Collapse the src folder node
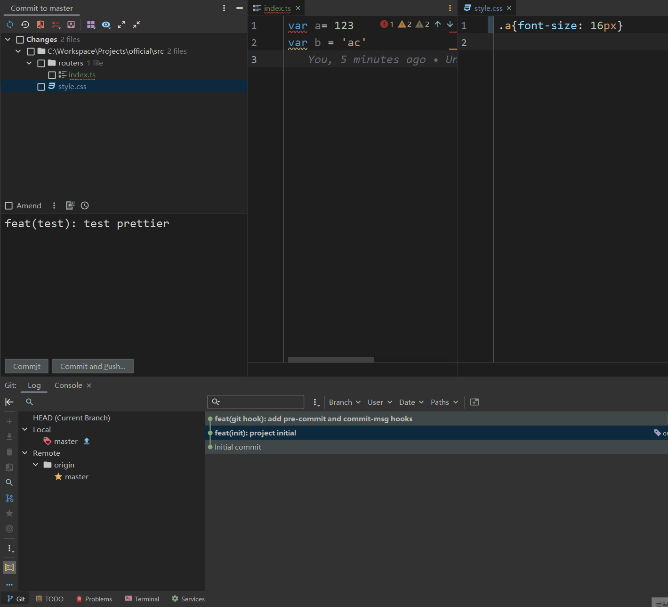This screenshot has width=668, height=607. click(x=18, y=51)
